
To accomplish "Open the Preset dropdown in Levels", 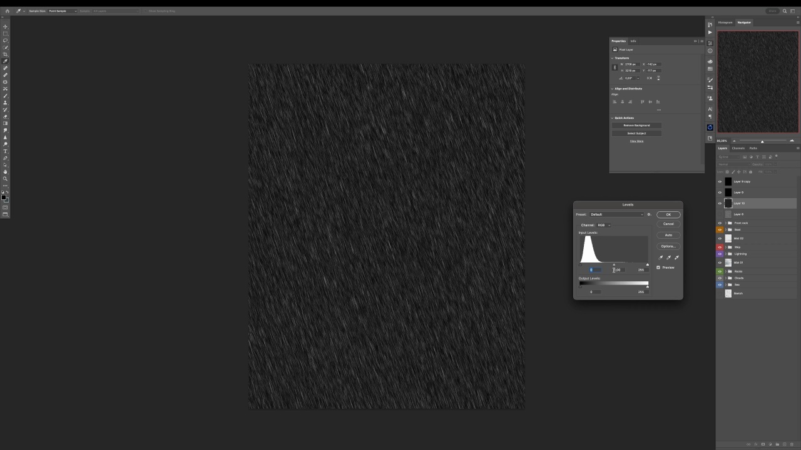I will pyautogui.click(x=616, y=214).
